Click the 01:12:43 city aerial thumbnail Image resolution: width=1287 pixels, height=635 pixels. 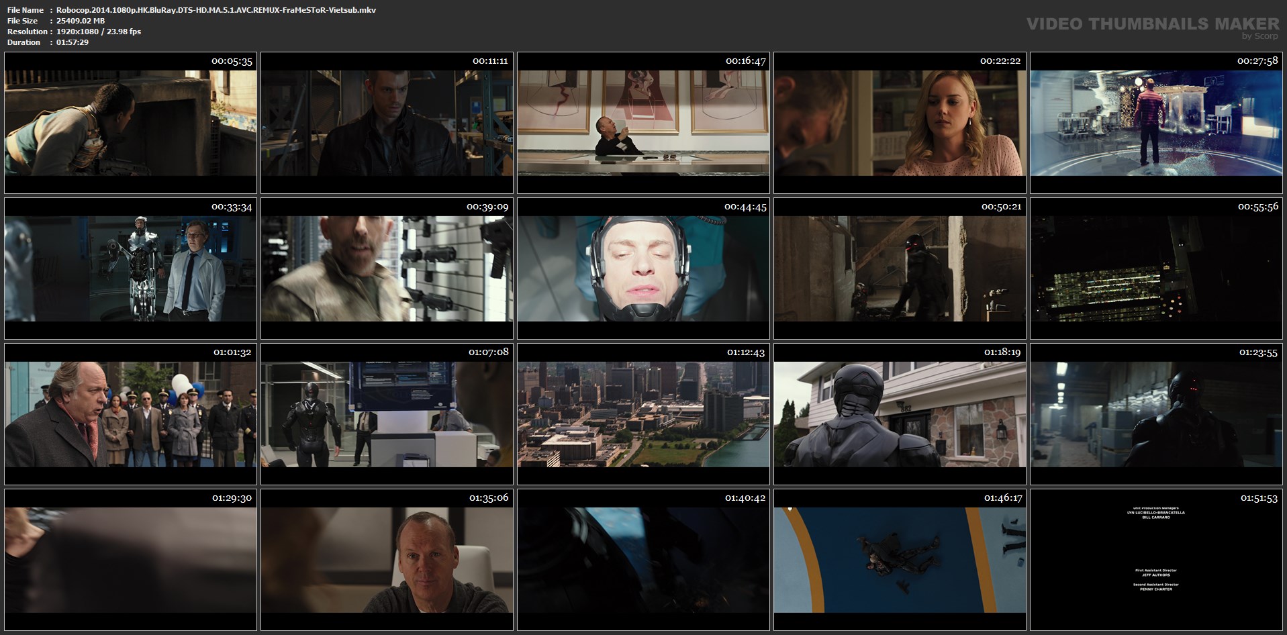tap(643, 414)
